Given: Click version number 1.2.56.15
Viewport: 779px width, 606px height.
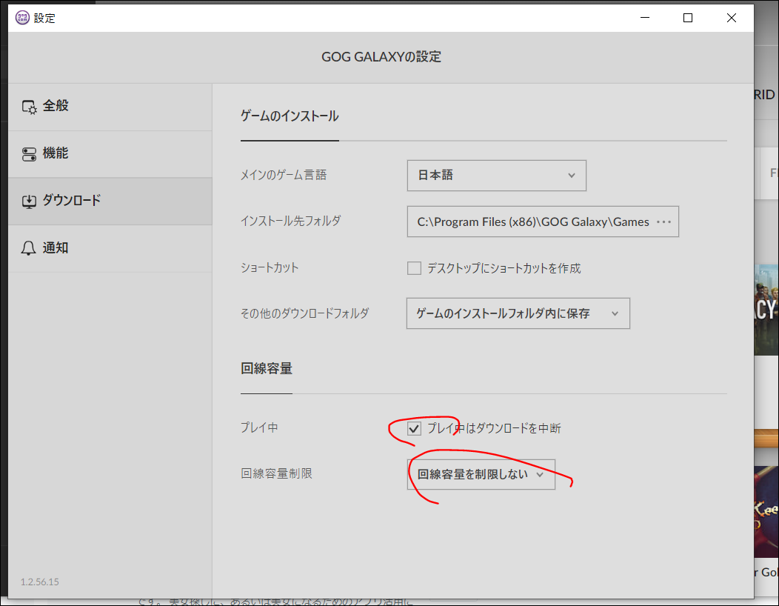Looking at the screenshot, I should click(x=40, y=582).
